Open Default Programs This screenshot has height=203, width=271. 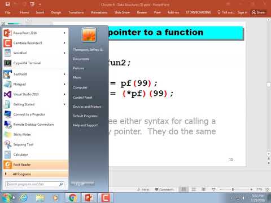click(85, 116)
